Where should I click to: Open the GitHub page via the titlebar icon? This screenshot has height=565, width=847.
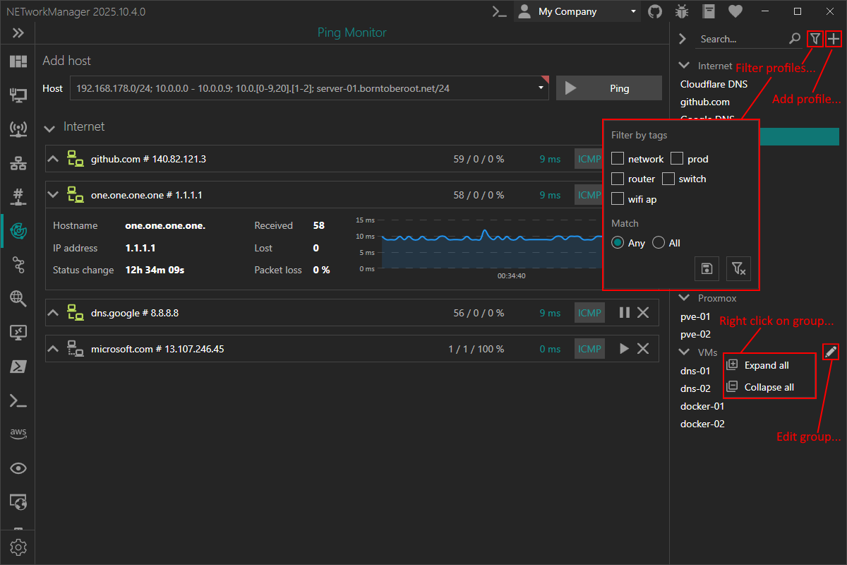pyautogui.click(x=654, y=11)
